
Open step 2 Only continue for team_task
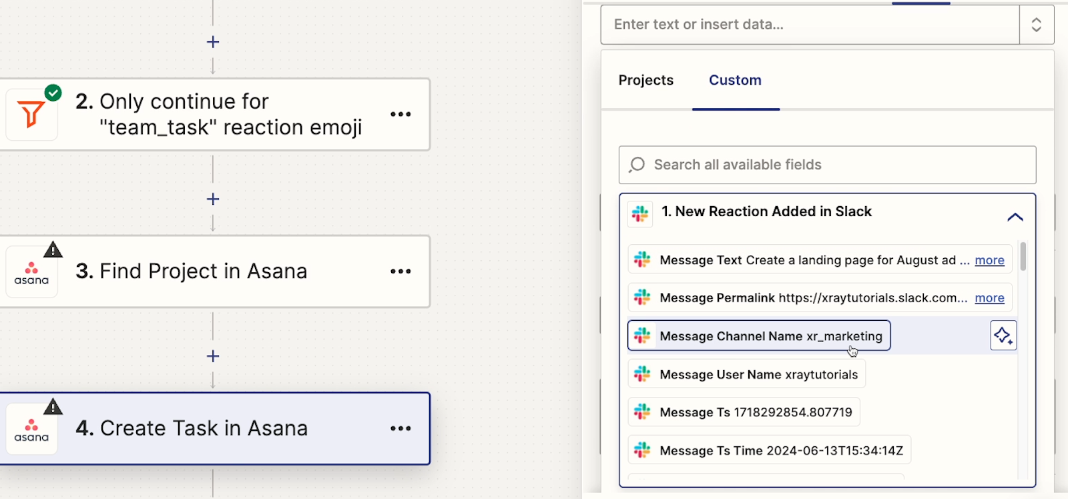pos(215,114)
